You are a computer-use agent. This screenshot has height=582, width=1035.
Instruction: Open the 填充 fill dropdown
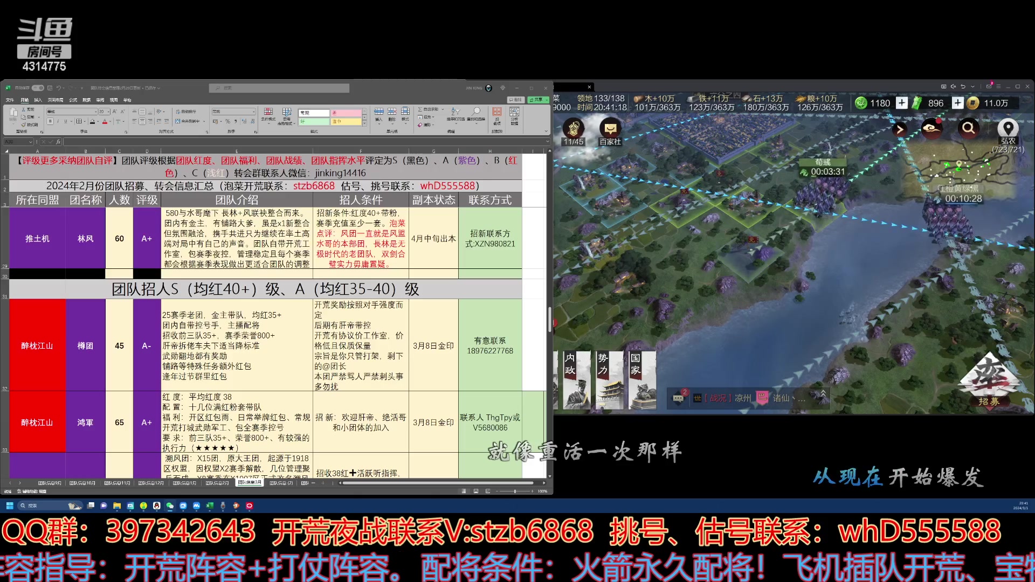(426, 117)
